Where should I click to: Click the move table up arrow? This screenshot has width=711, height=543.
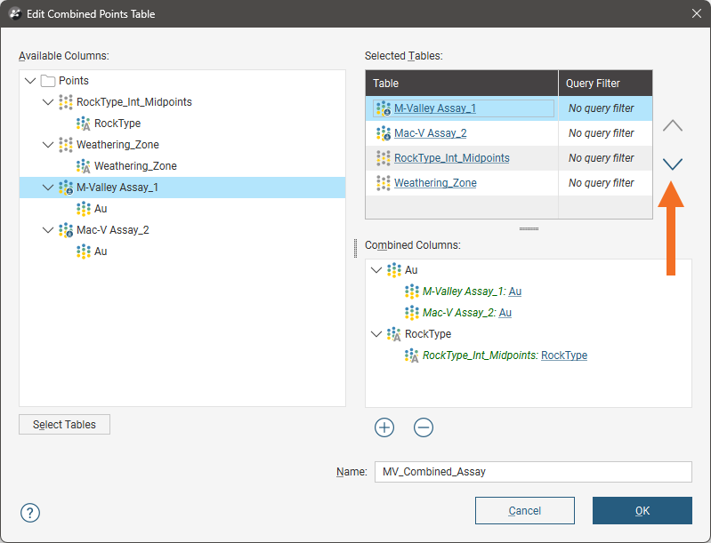(673, 125)
